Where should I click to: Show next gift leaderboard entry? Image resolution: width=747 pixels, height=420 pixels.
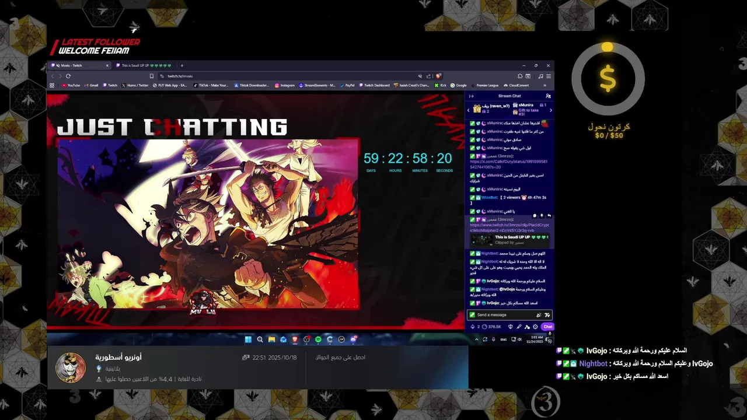(551, 110)
